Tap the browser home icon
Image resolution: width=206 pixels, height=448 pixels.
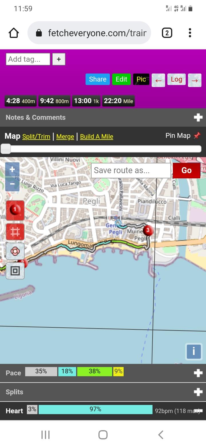pos(14,33)
